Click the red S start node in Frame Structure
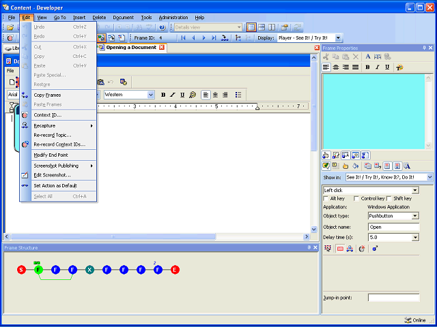 [x=21, y=270]
